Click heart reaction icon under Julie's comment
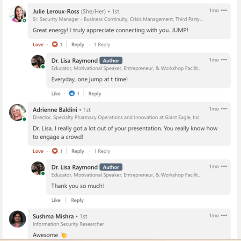 (x=55, y=44)
